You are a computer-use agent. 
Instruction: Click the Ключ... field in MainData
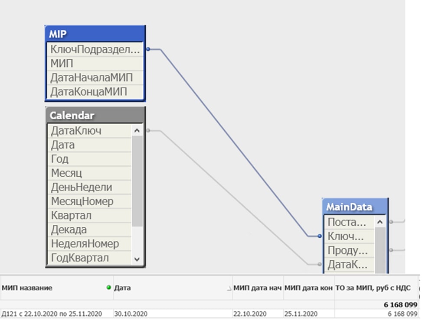pos(349,236)
